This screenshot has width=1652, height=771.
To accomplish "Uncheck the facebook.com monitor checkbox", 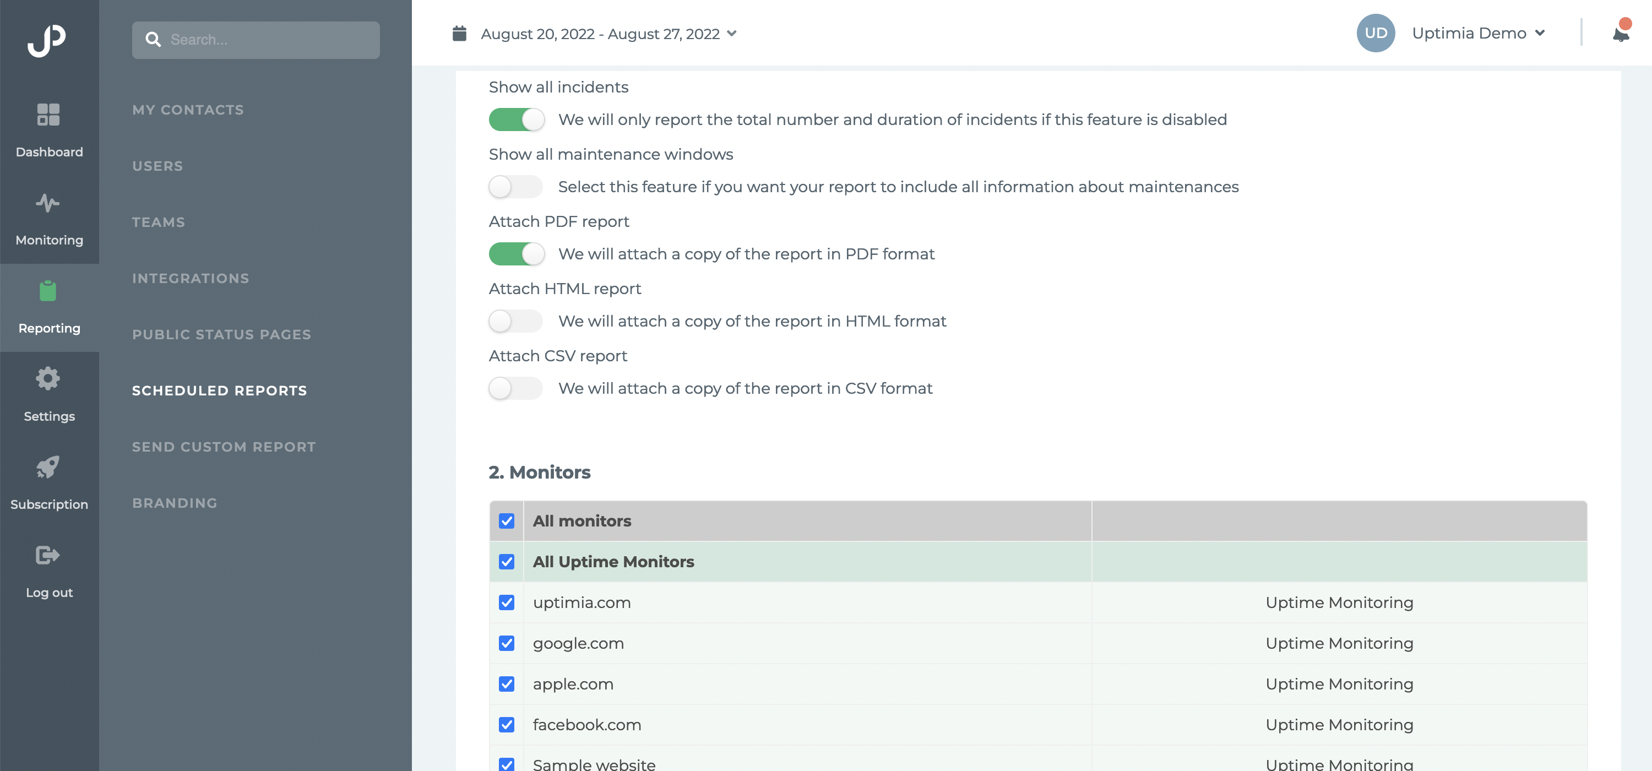I will [x=507, y=725].
